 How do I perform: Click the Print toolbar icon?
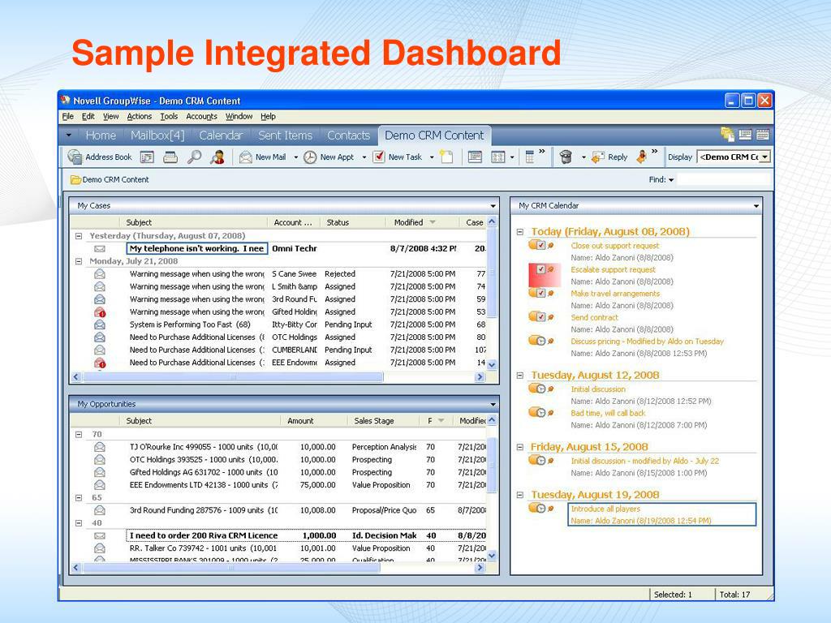pyautogui.click(x=170, y=157)
